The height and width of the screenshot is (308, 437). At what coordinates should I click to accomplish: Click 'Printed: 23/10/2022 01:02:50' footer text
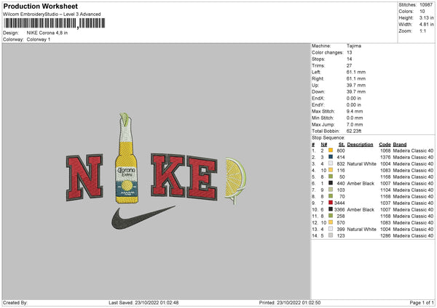click(x=290, y=302)
